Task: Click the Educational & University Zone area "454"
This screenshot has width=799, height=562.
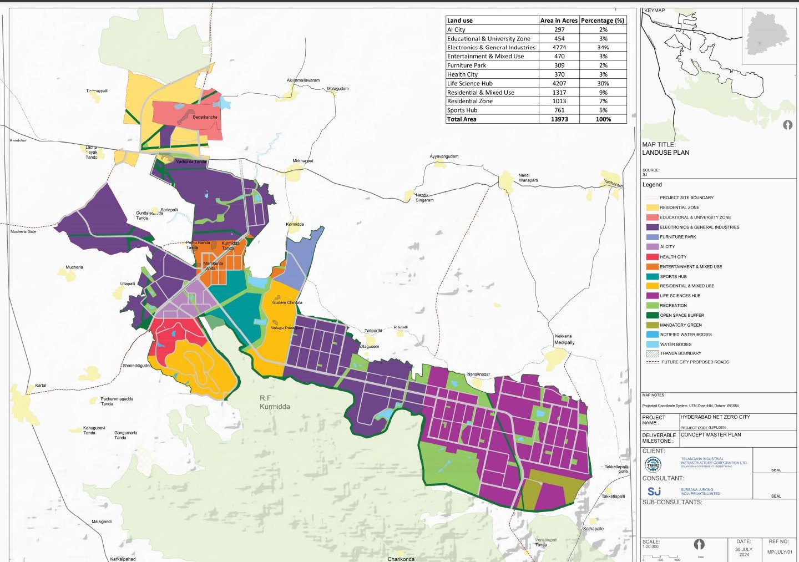Action: point(559,39)
